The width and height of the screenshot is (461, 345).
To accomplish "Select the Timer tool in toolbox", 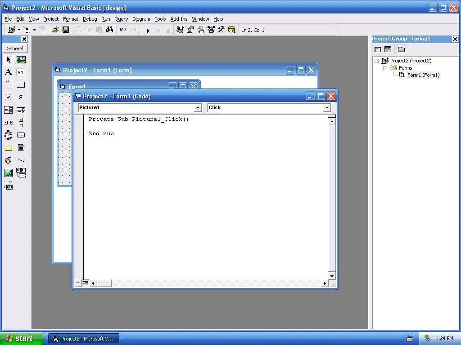I will point(9,135).
